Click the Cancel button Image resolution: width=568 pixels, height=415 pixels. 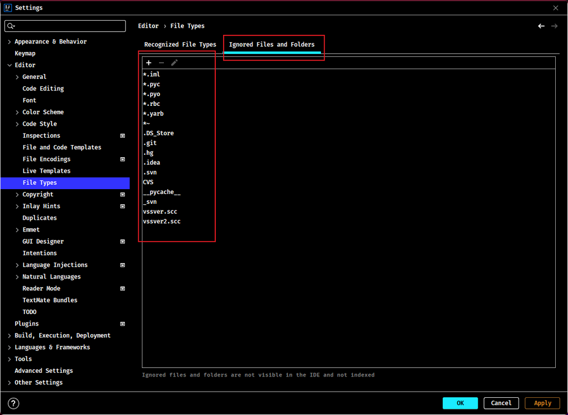(501, 403)
